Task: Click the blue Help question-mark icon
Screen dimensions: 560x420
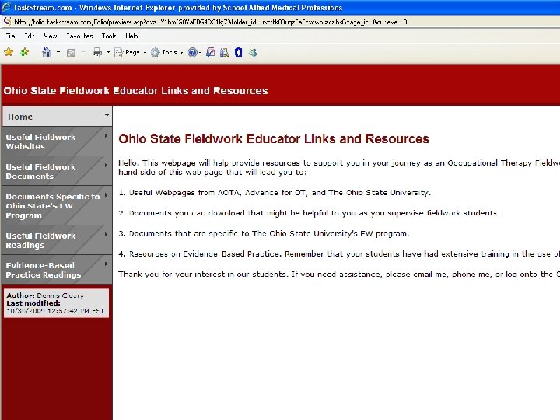Action: (x=193, y=53)
